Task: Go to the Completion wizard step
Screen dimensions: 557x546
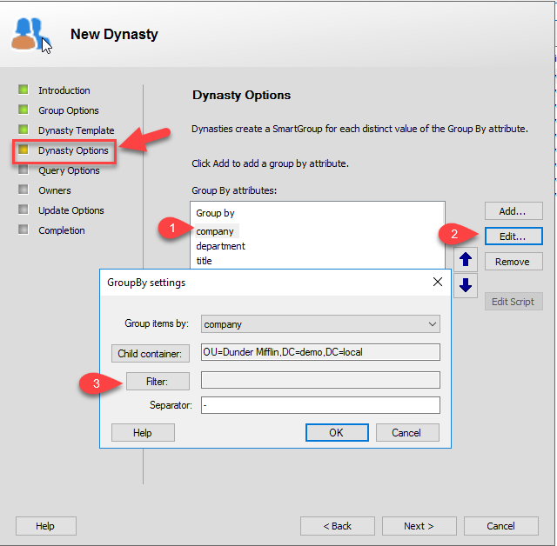Action: (62, 230)
